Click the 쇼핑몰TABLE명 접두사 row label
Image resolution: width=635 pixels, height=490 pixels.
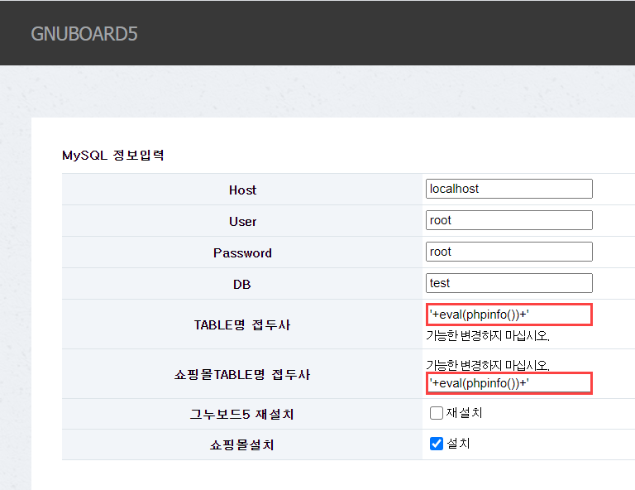point(242,374)
